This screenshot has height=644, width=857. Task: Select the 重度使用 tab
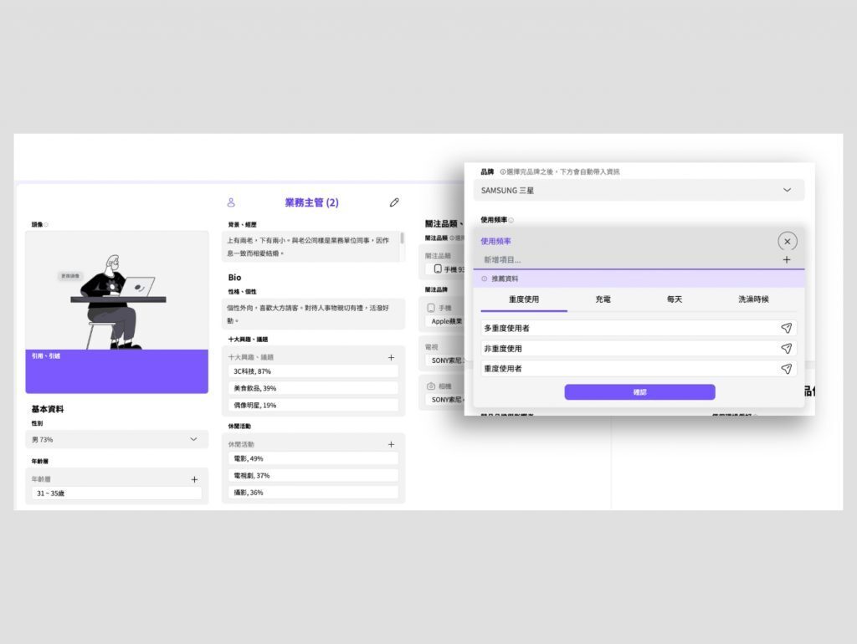pos(524,300)
